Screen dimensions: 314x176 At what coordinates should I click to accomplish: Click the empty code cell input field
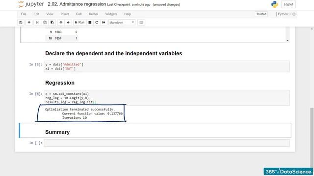[167, 143]
